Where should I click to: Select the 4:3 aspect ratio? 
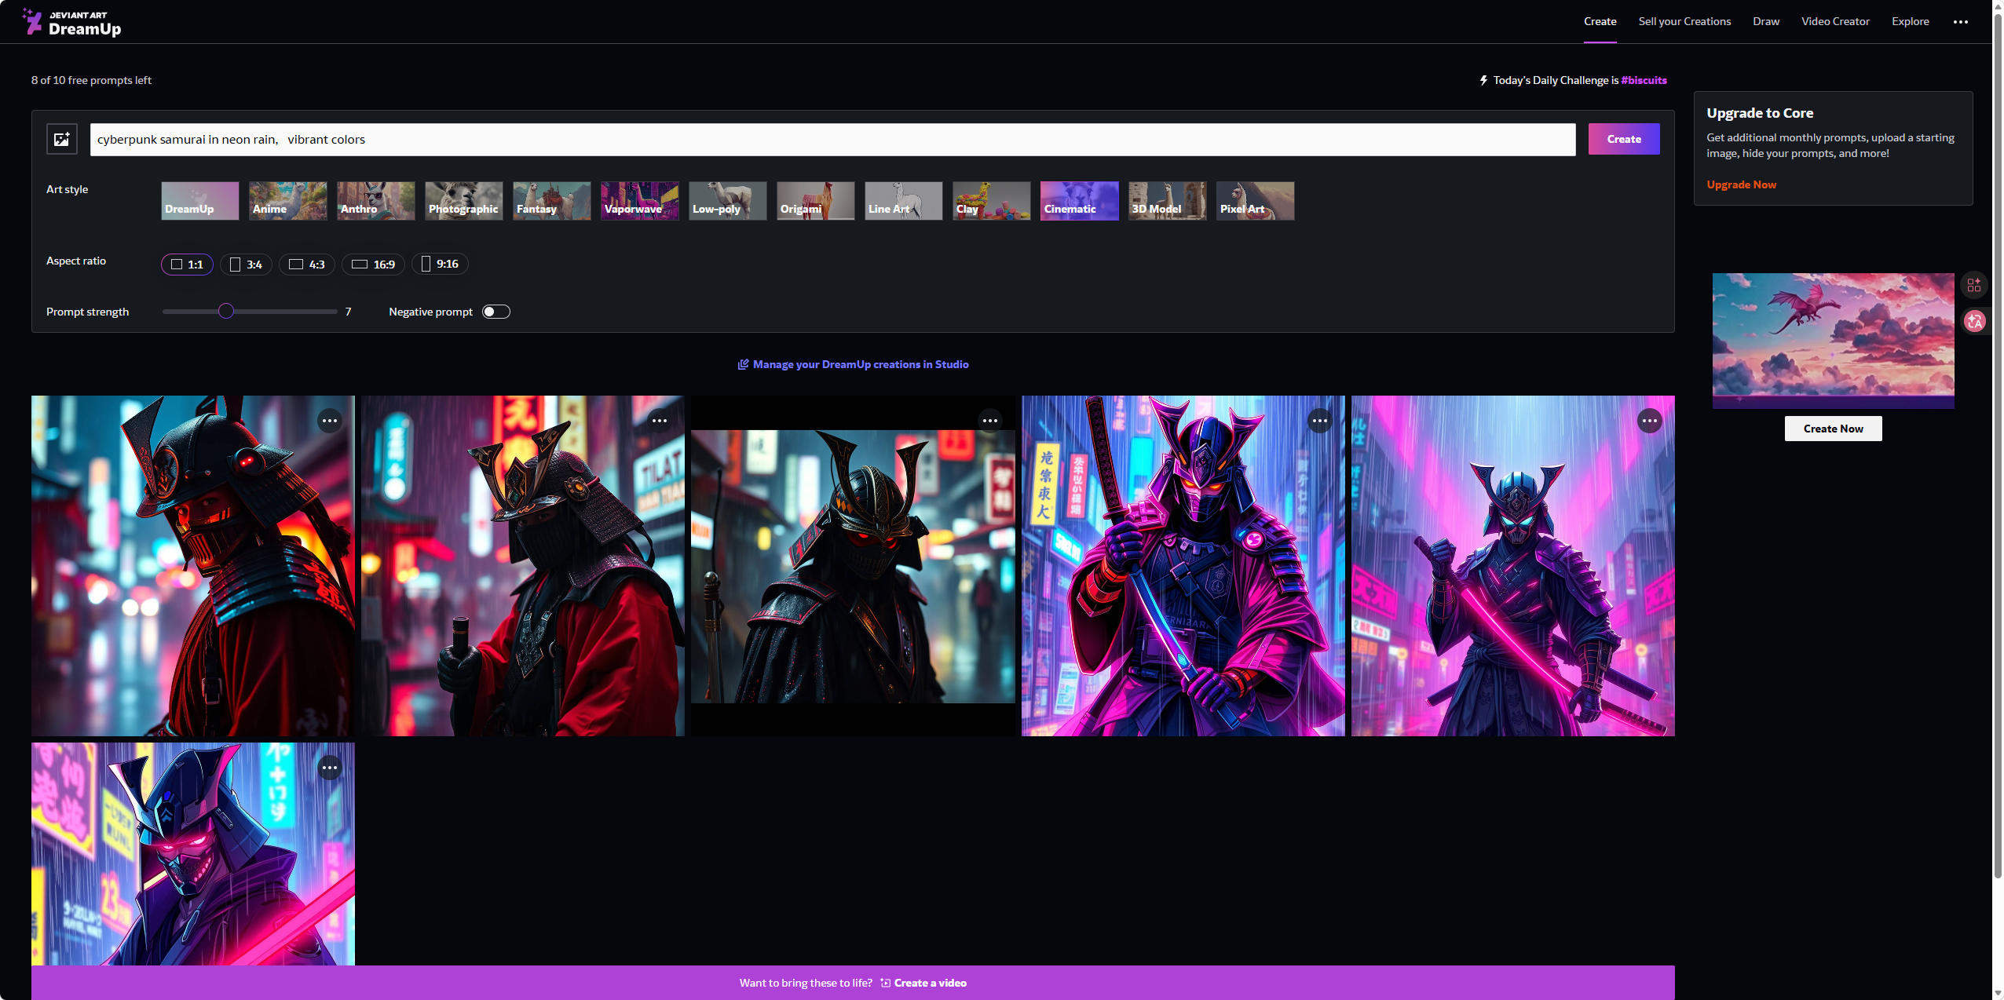click(307, 265)
